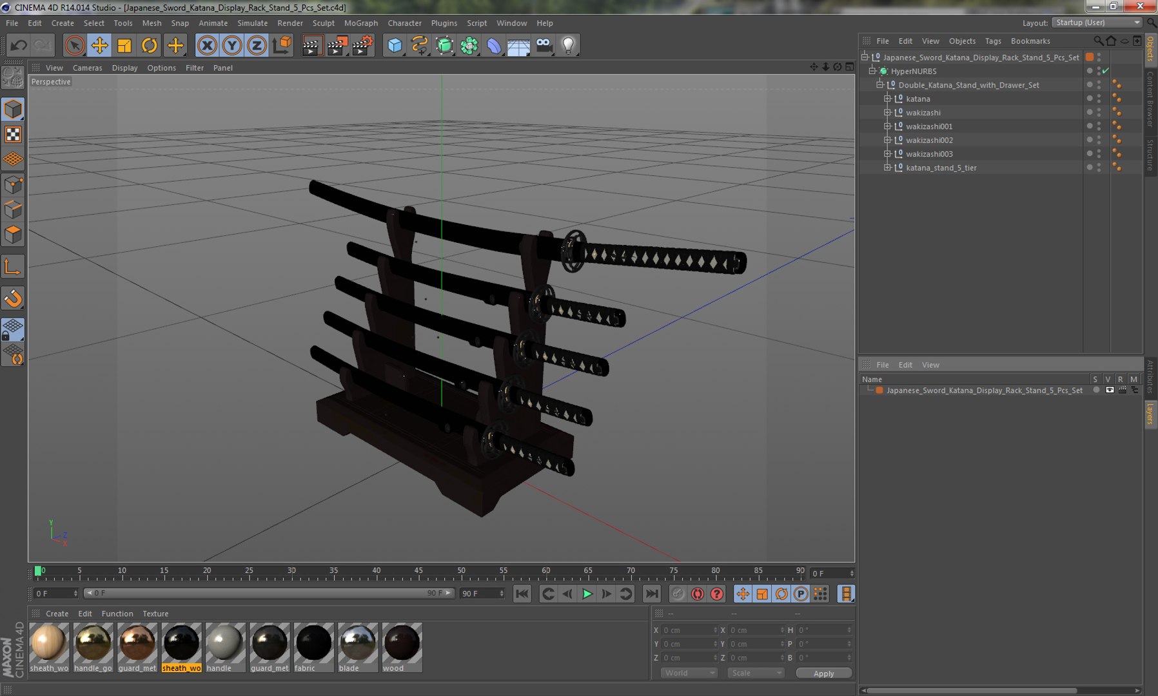
Task: Toggle the coordinate system icon
Action: tap(282, 45)
